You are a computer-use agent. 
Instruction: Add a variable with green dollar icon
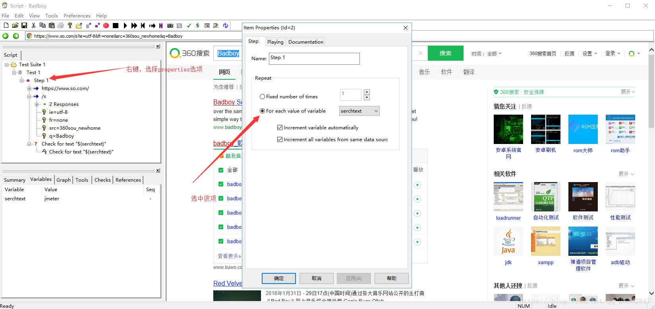tap(197, 25)
